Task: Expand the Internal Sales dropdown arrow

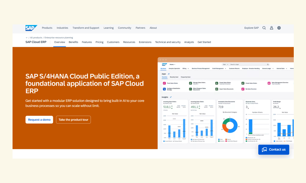Action: point(286,69)
